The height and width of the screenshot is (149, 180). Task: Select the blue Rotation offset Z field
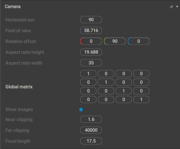139,41
